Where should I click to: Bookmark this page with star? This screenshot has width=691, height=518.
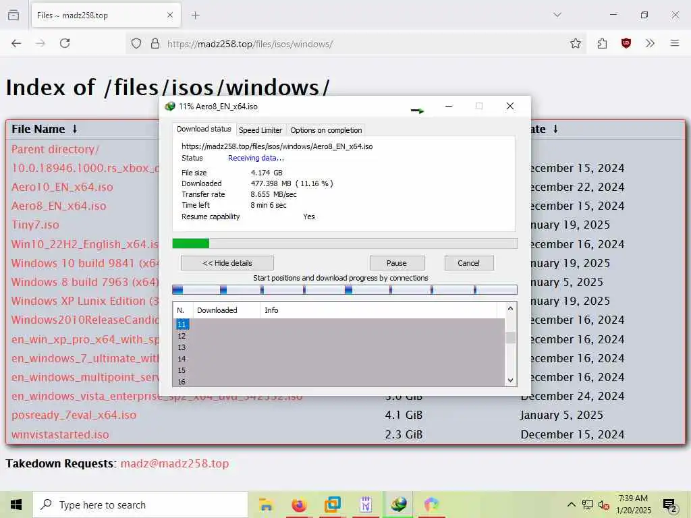pyautogui.click(x=575, y=43)
